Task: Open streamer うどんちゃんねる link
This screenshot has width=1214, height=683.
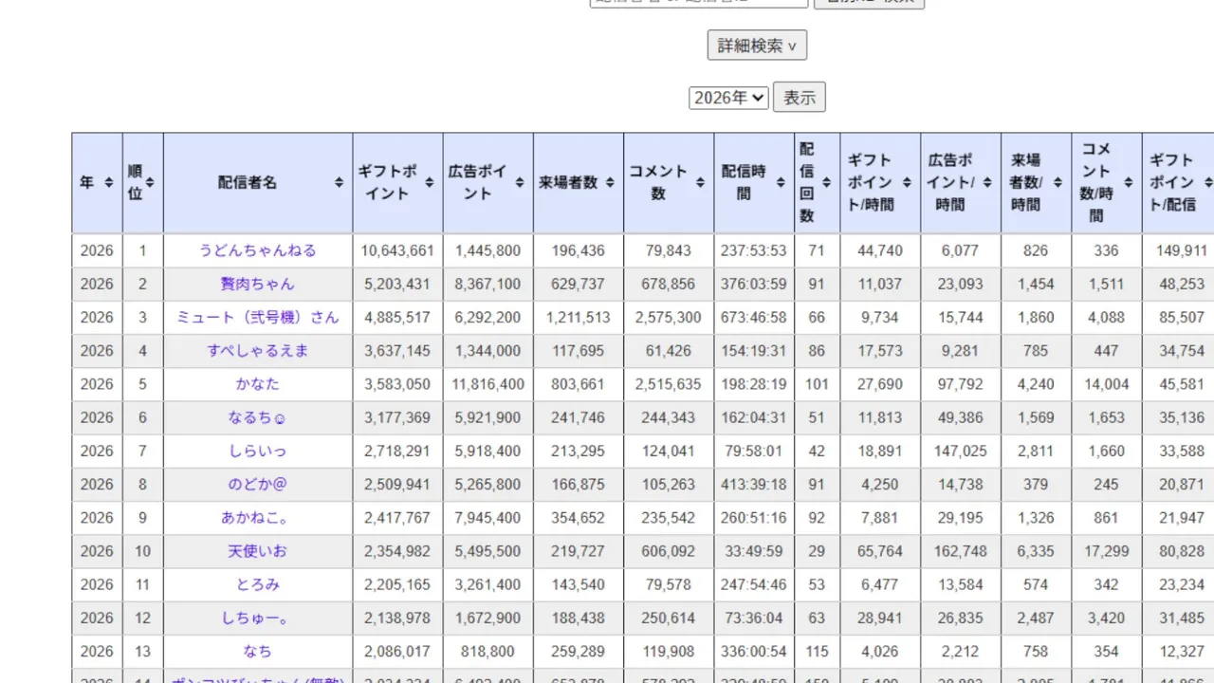Action: 258,250
